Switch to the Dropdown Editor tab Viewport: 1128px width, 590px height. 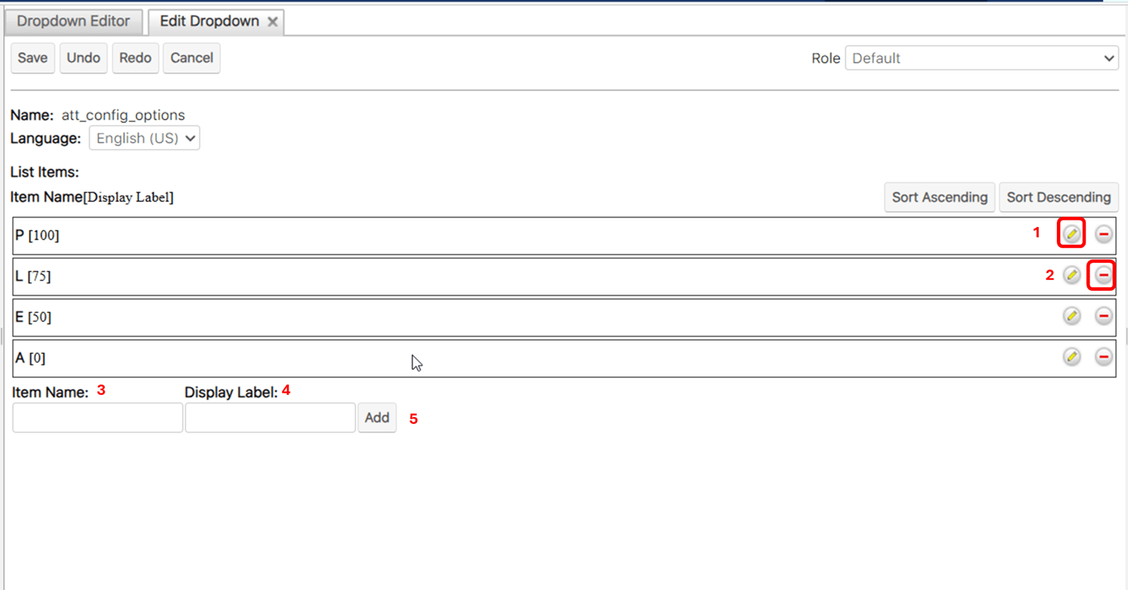[x=73, y=22]
